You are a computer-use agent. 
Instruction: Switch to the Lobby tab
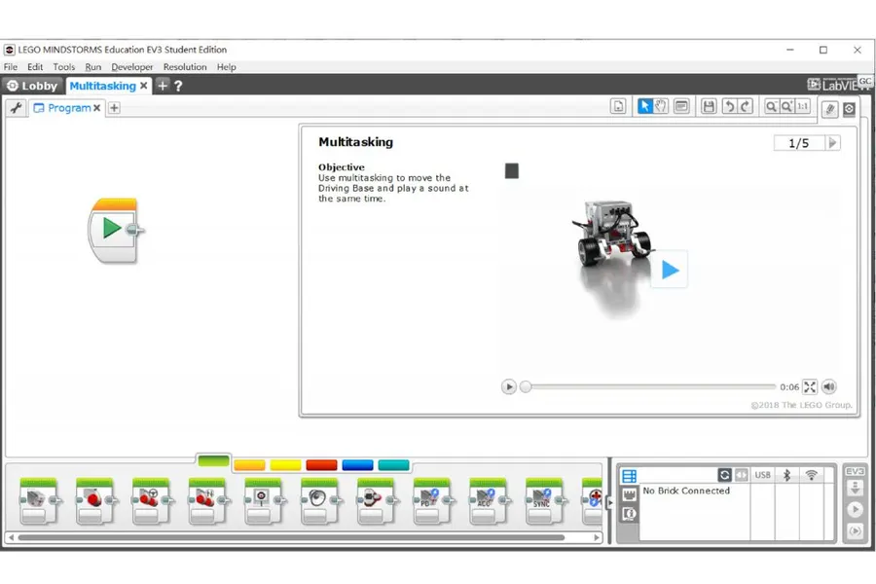32,86
